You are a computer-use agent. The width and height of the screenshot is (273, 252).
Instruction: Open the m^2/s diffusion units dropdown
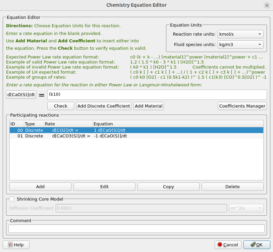point(246,208)
